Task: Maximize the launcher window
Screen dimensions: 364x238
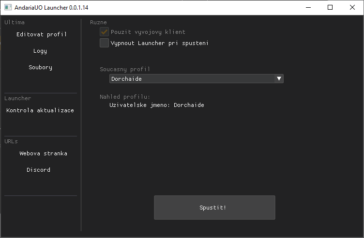Action: point(330,8)
